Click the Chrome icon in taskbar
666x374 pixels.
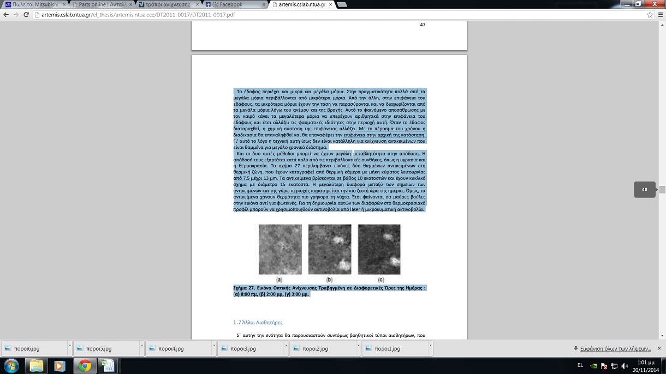tap(84, 365)
